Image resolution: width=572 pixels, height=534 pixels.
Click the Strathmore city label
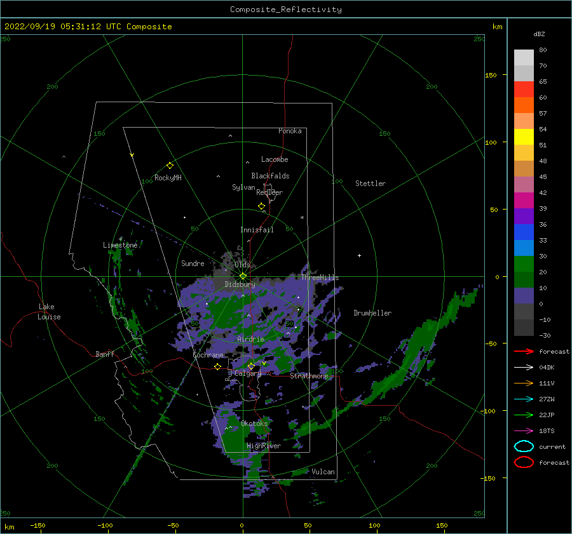[309, 376]
